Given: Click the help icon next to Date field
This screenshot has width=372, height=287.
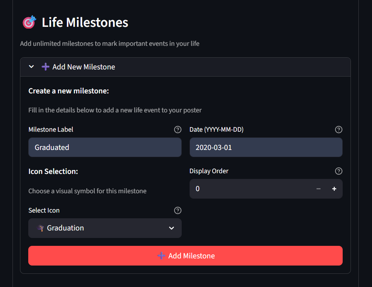Looking at the screenshot, I should pyautogui.click(x=339, y=130).
